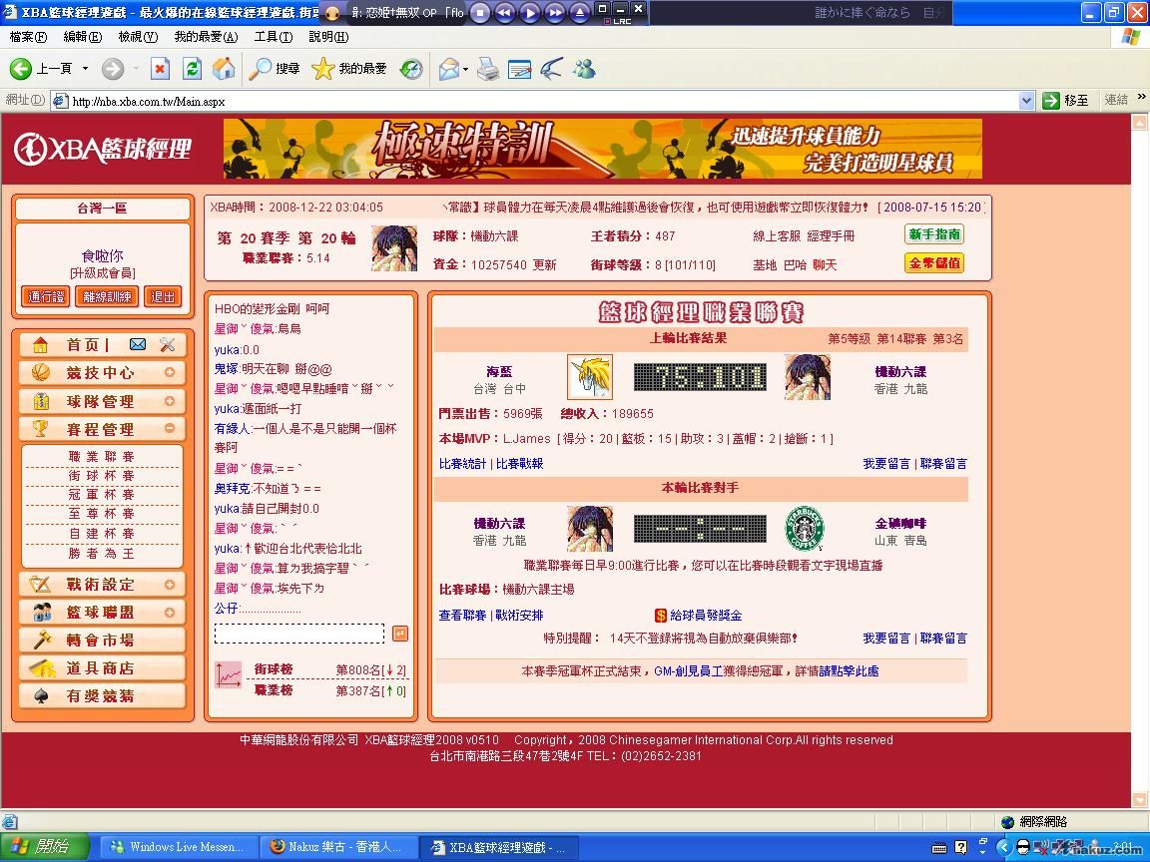1150x862 pixels.
Task: Open 我的最愛 favorites star in toolbar
Action: tap(349, 69)
